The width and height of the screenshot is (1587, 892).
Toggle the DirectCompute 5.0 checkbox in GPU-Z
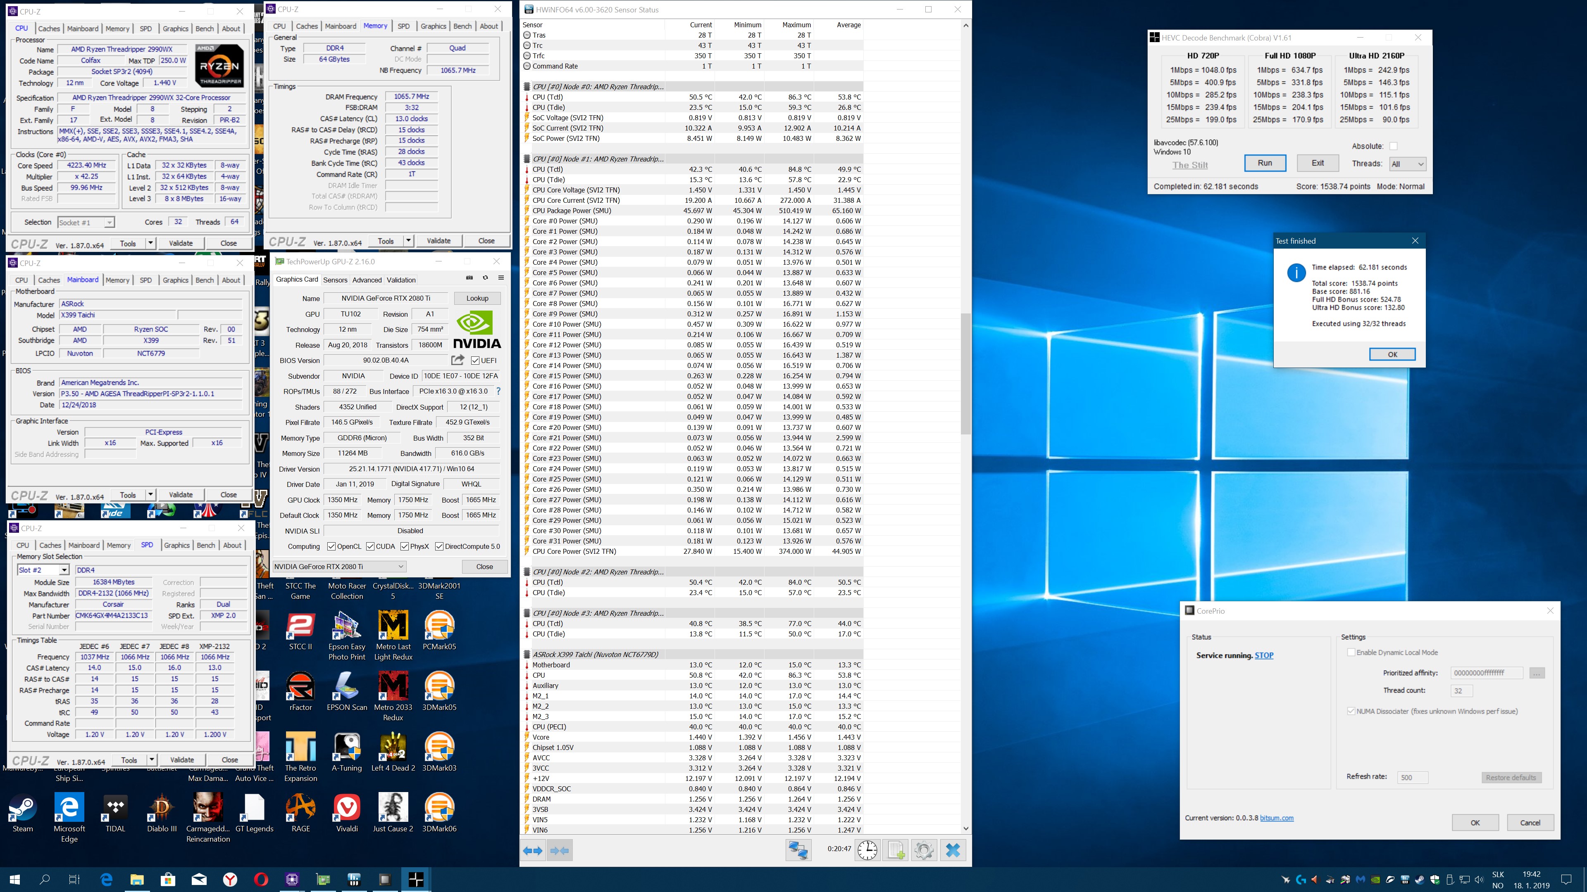coord(439,546)
